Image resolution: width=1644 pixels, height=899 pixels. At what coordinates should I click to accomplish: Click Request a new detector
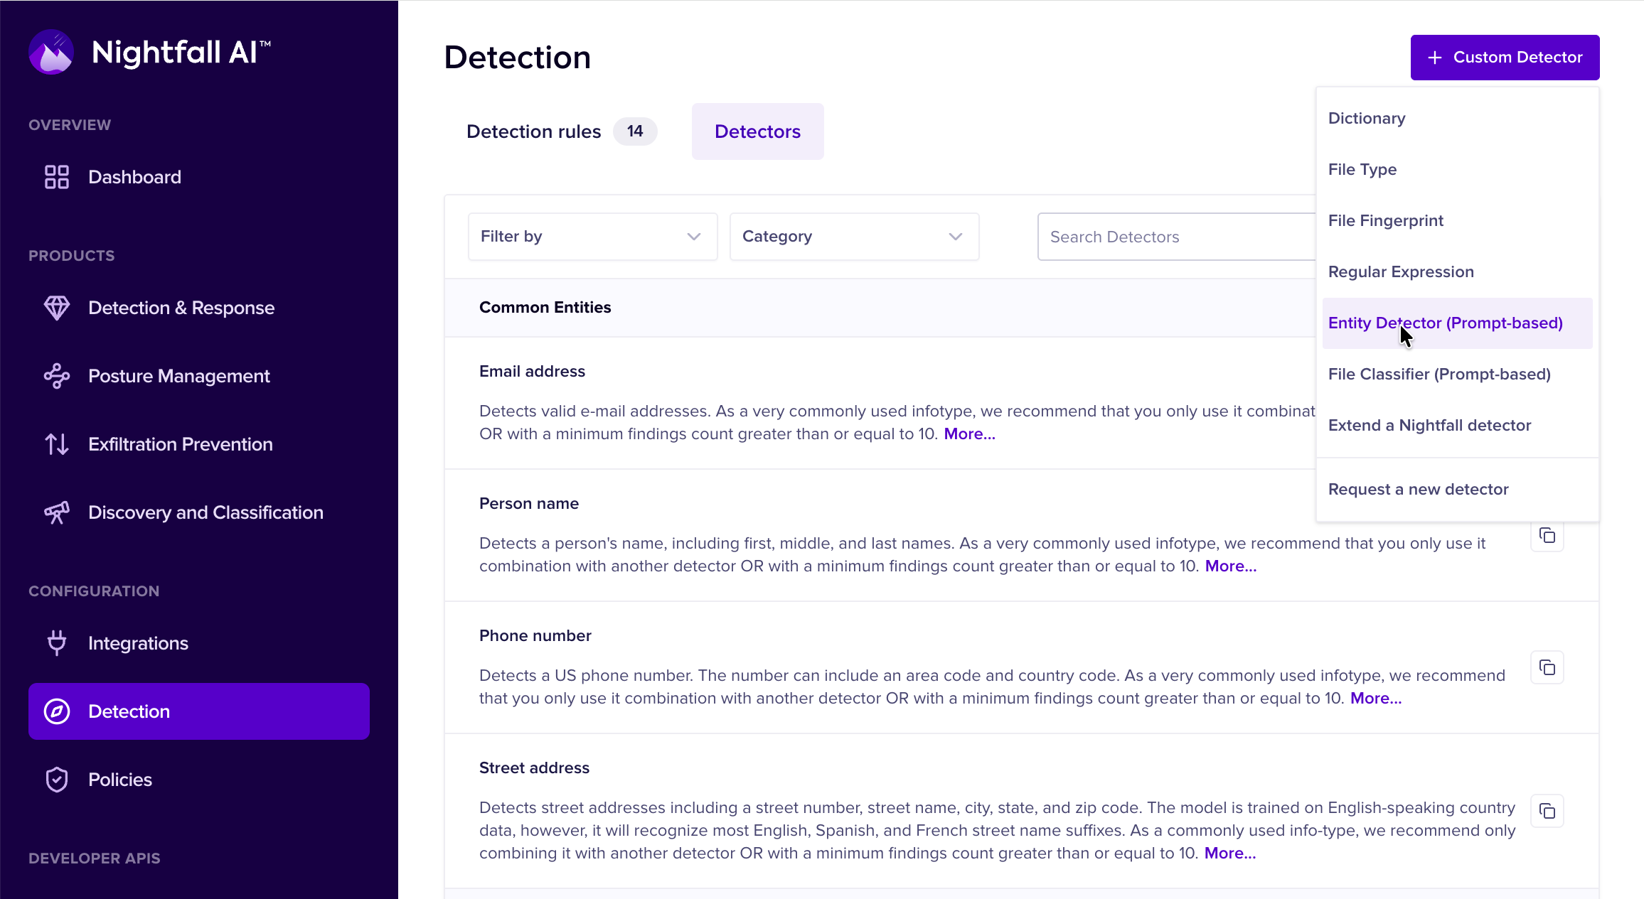[x=1418, y=490]
